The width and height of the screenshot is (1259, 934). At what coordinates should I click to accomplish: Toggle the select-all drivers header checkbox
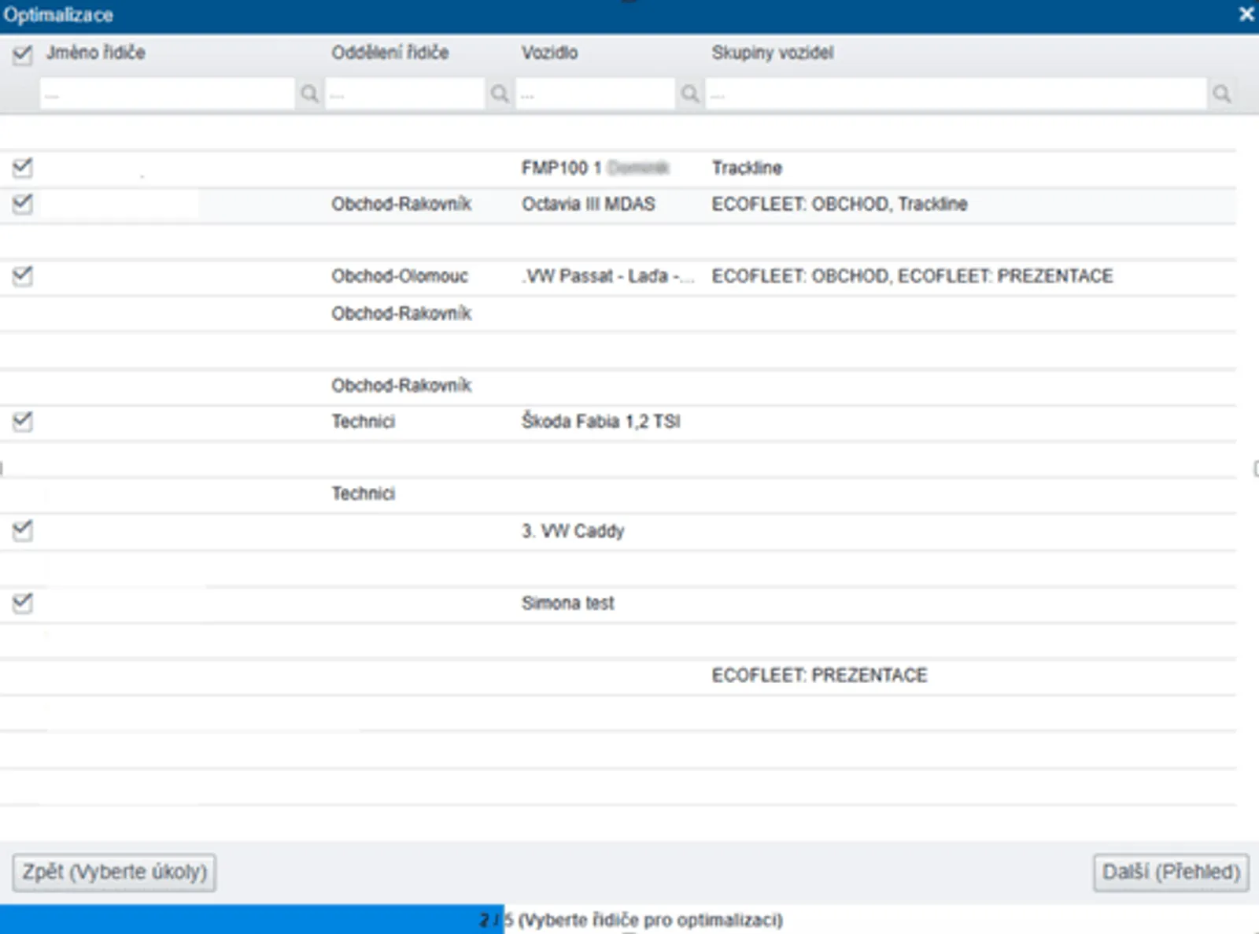coord(22,54)
